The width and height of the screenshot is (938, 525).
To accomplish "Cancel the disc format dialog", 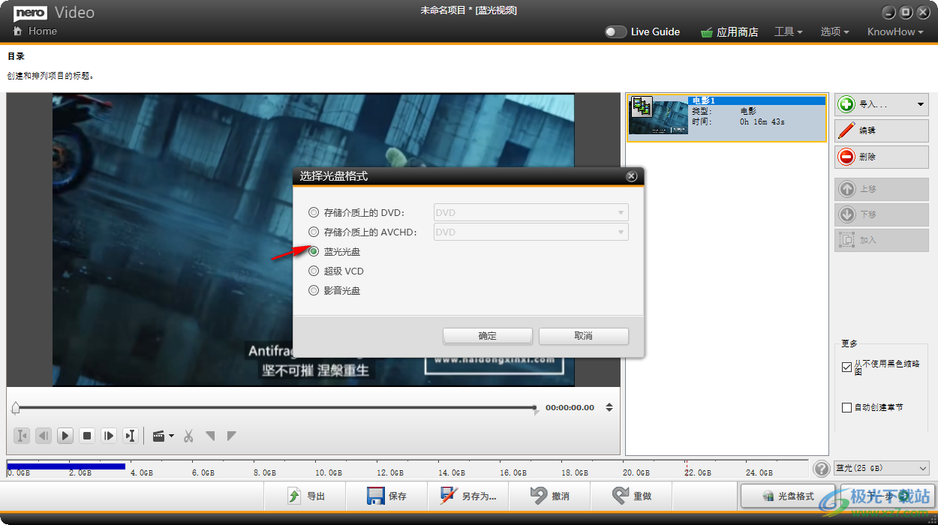I will click(584, 336).
